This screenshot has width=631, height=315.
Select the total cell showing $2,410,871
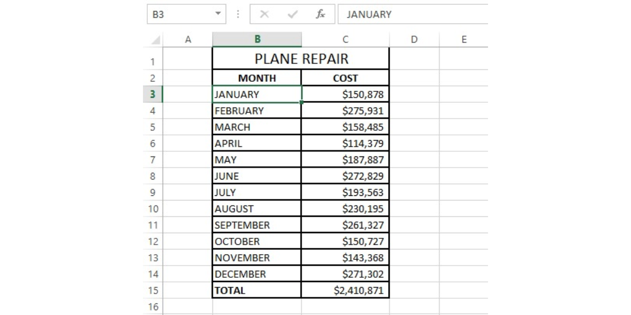click(345, 290)
